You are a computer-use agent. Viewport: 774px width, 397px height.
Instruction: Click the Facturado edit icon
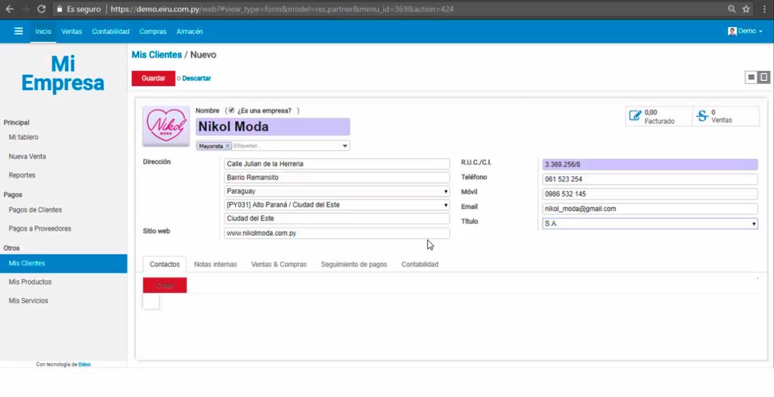tap(635, 116)
